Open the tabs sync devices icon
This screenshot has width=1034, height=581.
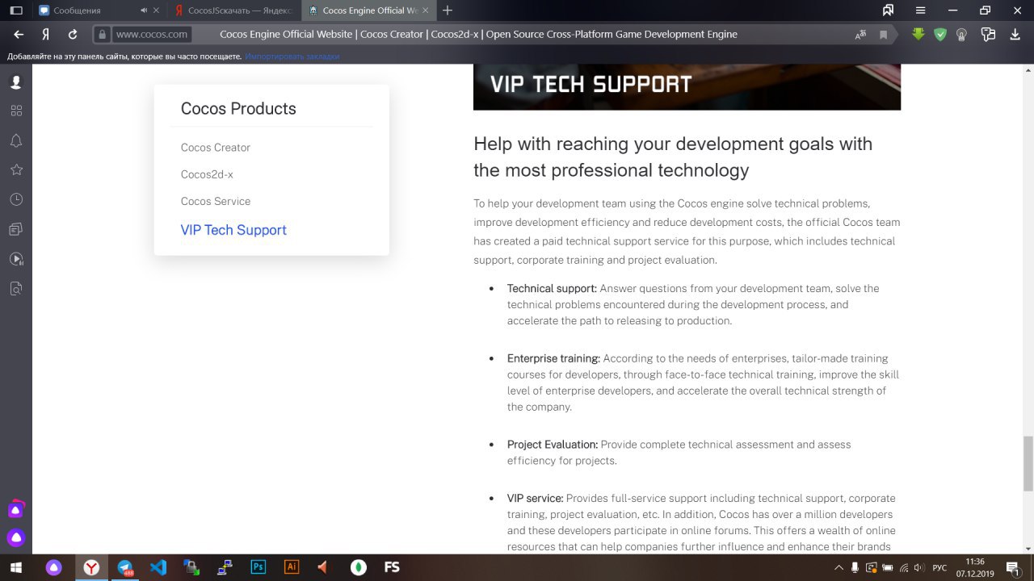(988, 34)
